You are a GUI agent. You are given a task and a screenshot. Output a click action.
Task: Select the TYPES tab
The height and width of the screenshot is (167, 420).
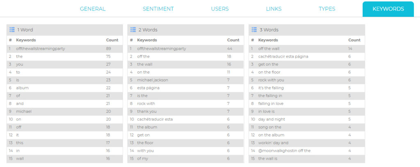tap(327, 9)
